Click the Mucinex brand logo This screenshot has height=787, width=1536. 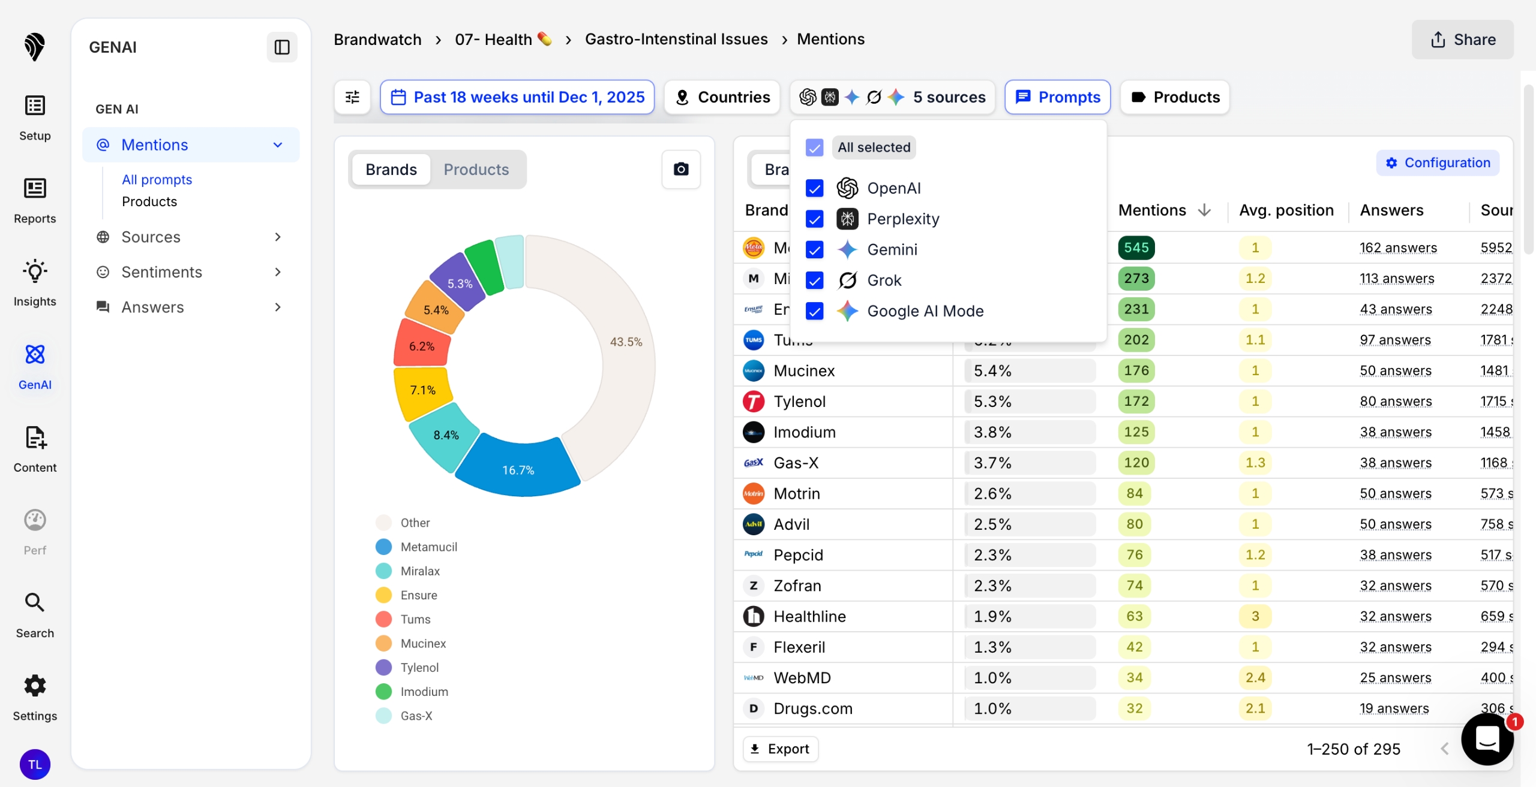coord(754,370)
